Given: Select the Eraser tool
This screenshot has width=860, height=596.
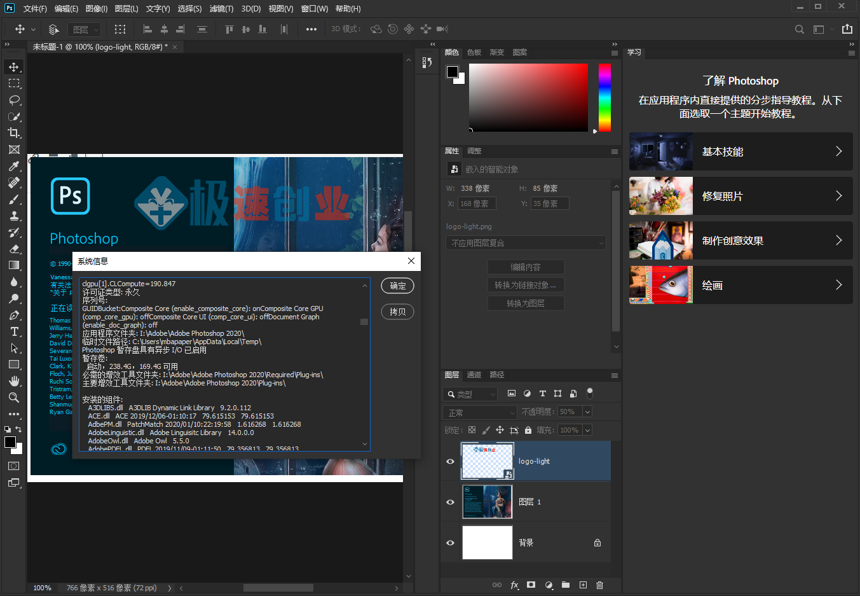Looking at the screenshot, I should coord(13,249).
